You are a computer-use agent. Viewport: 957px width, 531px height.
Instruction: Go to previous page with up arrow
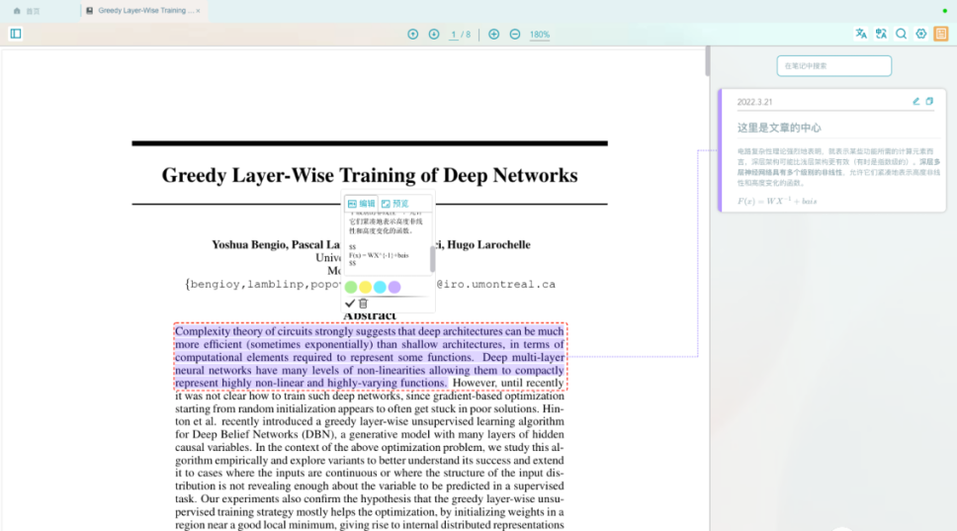[413, 35]
